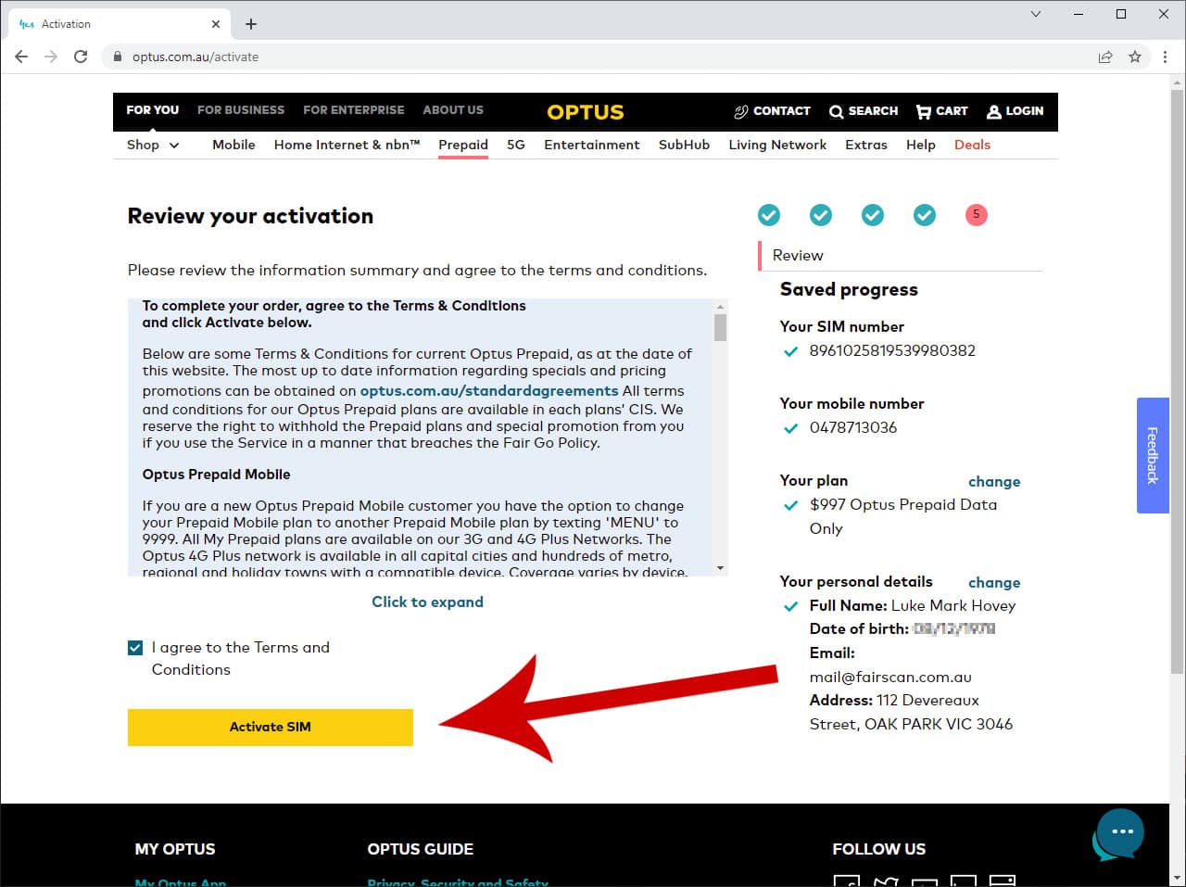1186x887 pixels.
Task: Open the Facebook icon under Follow Us
Action: [846, 880]
